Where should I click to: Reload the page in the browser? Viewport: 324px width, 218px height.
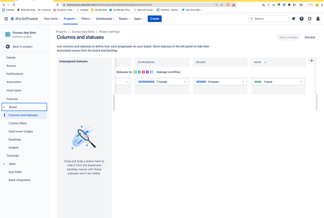point(14,5)
